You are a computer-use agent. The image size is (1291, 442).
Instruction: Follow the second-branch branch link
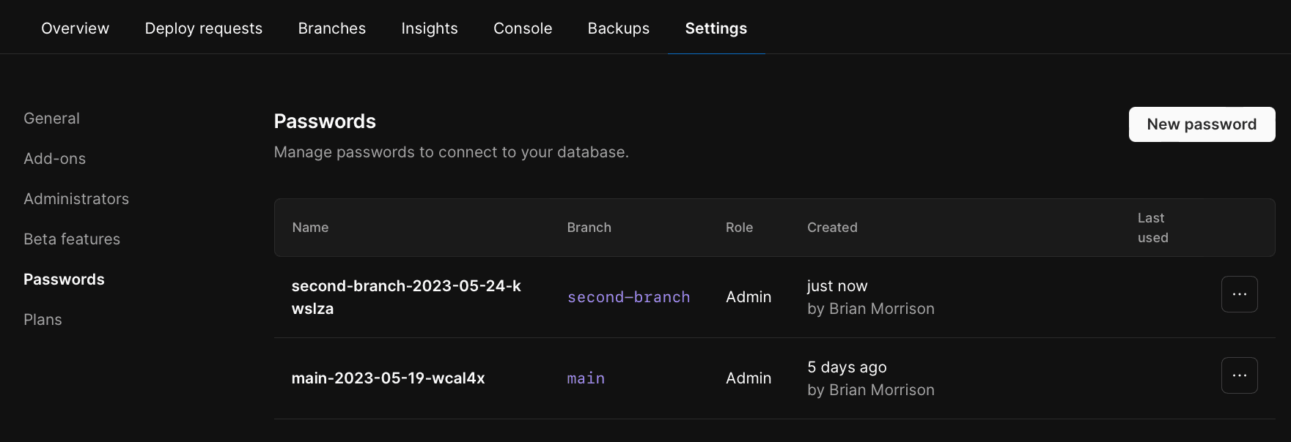(628, 297)
